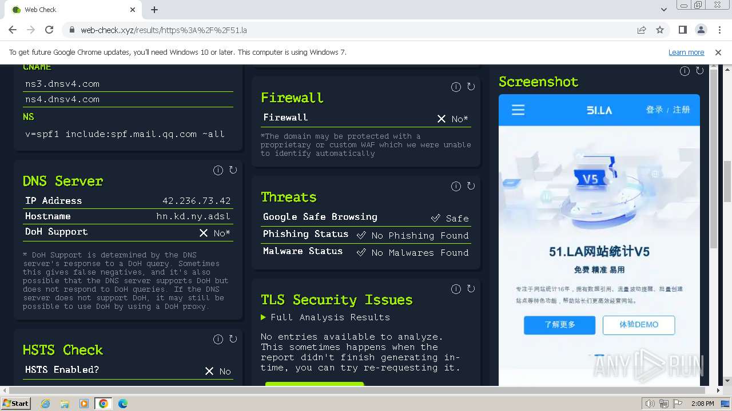Click Phishing Status row
This screenshot has height=411, width=732.
tap(366, 235)
